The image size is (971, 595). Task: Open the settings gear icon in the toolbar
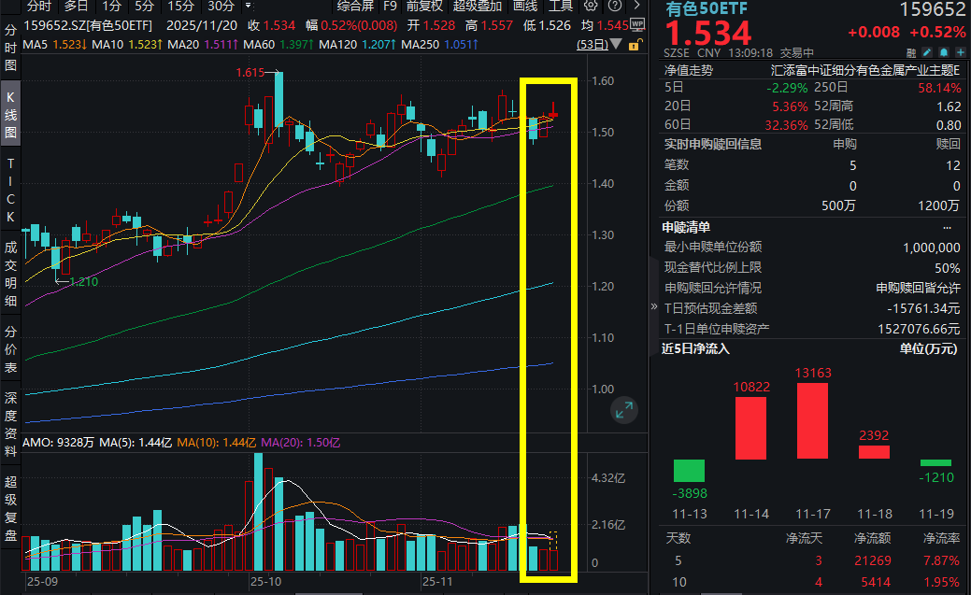[591, 7]
